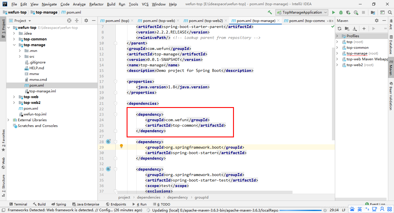Switch to pom.xml (top) tab

pos(117,21)
